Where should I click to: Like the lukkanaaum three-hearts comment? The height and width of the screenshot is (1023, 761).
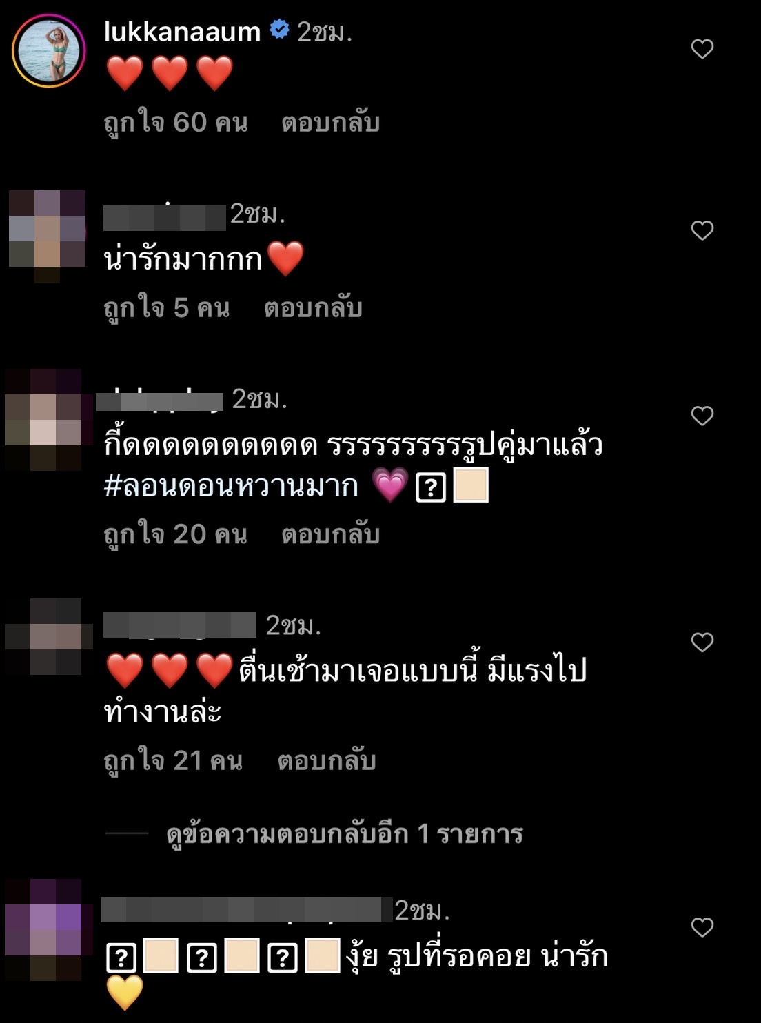pyautogui.click(x=702, y=49)
